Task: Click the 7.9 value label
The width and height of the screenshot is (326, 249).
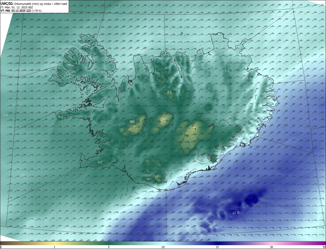Action: tap(22, 175)
